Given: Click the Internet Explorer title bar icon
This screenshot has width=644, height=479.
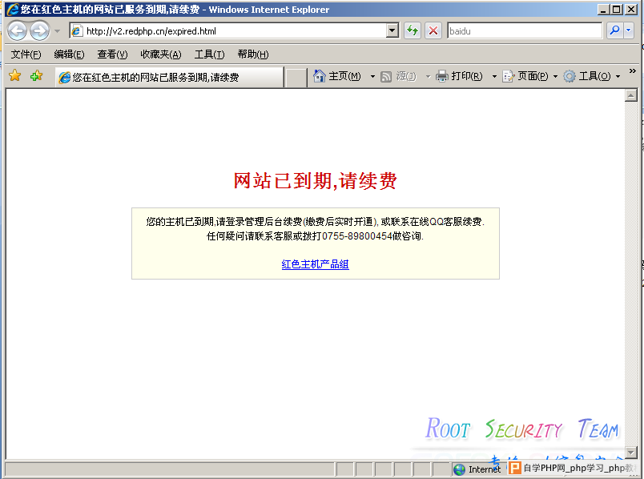Looking at the screenshot, I should pos(13,9).
